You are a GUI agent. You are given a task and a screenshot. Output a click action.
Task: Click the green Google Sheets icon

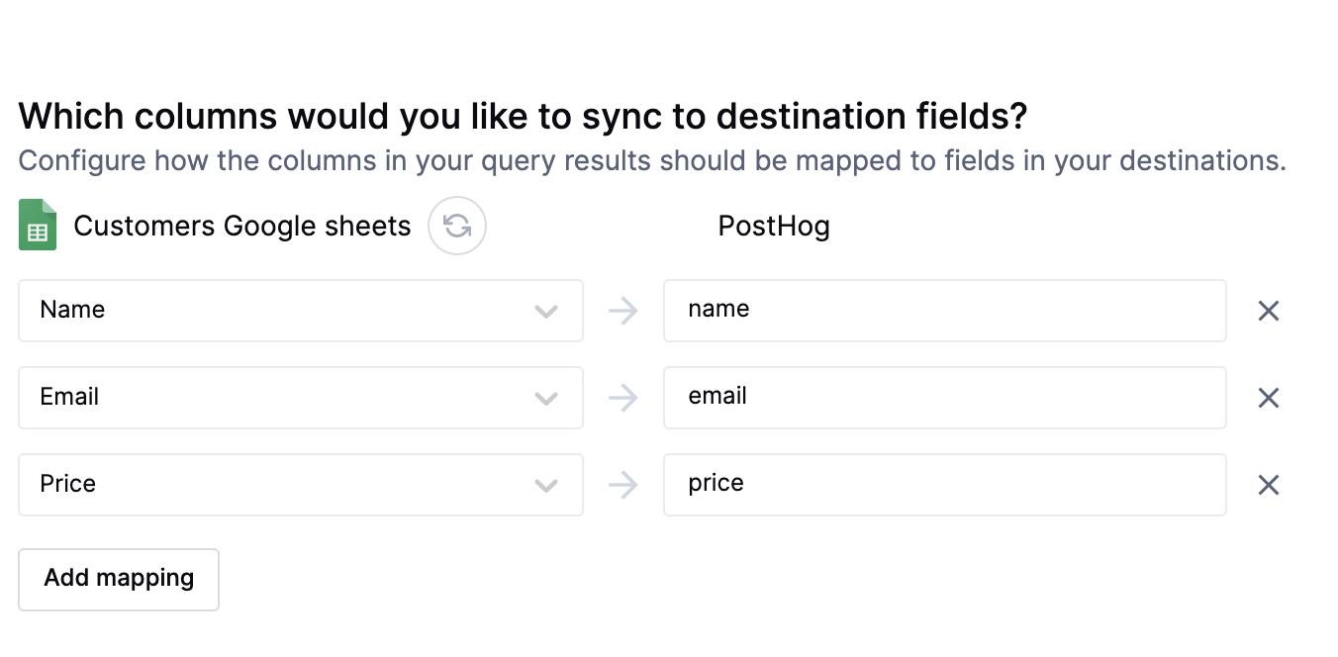[x=38, y=225]
